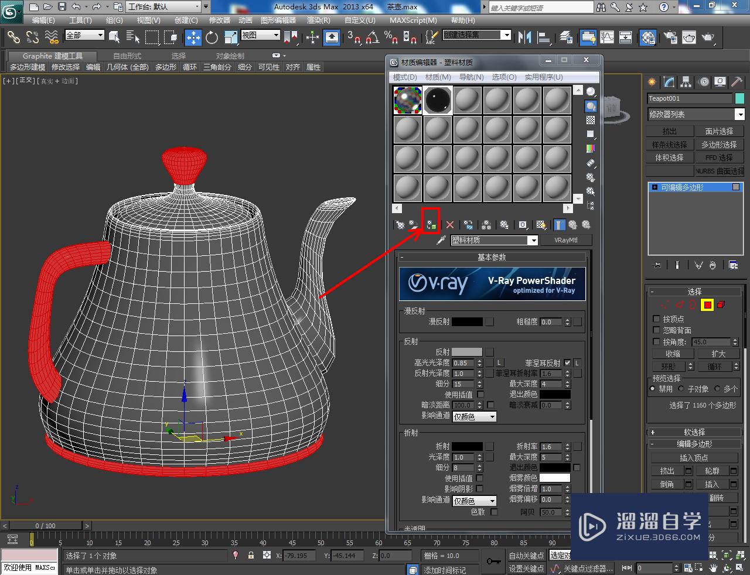Open reflection 影响通道 仅颜色 dropdown
The width and height of the screenshot is (750, 575).
pyautogui.click(x=475, y=417)
